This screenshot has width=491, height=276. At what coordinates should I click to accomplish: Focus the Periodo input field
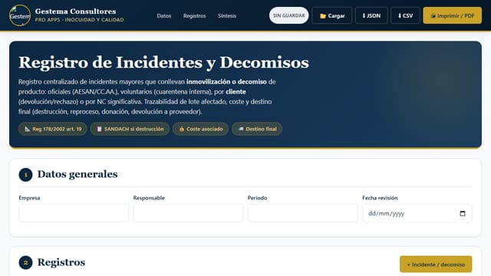(x=302, y=213)
